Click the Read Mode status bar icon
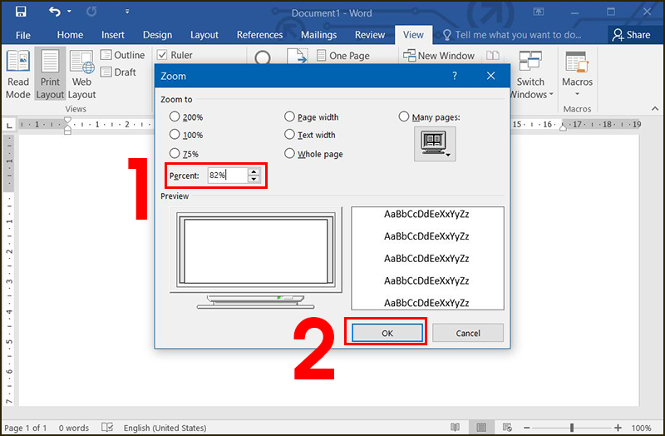The height and width of the screenshot is (436, 665). 455,427
